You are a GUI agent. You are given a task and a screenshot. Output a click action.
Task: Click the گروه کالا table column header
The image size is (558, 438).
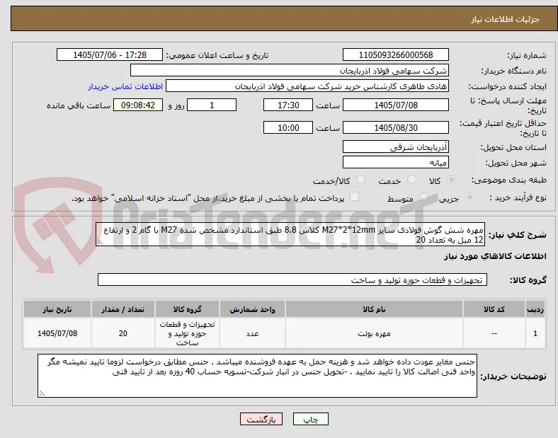pos(187,309)
